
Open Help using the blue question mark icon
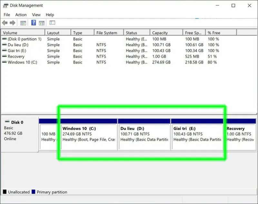coord(34,23)
